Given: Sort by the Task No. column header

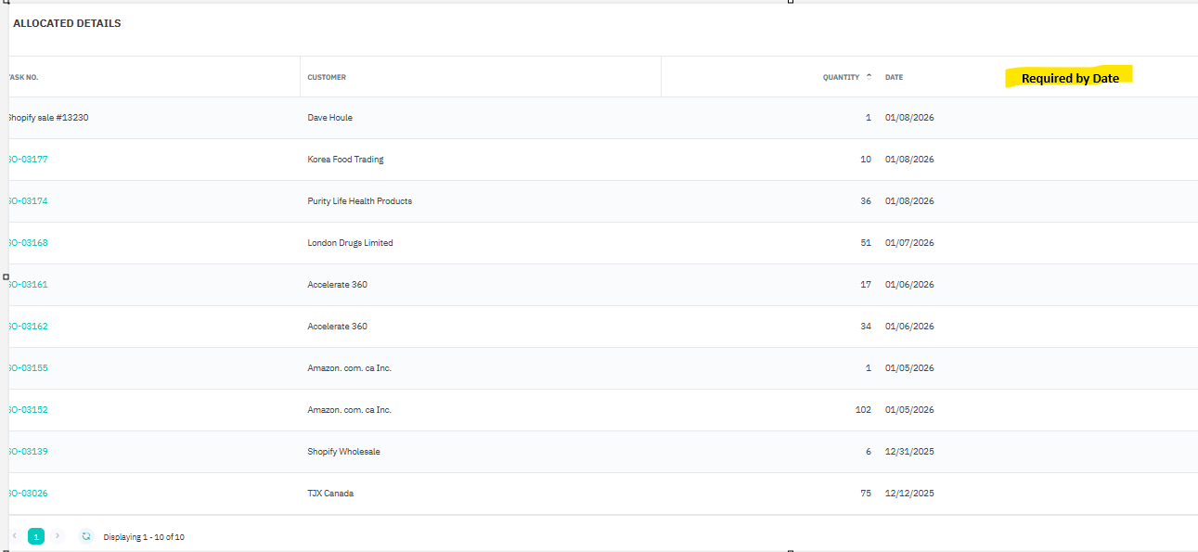Looking at the screenshot, I should click(23, 77).
